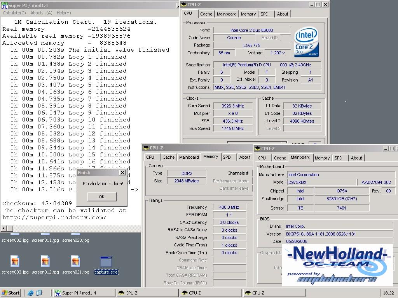Click the processor name 'Intel Core 2 Duo E6600'
The image size is (398, 298).
252,30
